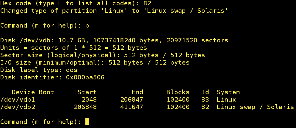Click the /dev/vdb1 device entry

coord(18,100)
